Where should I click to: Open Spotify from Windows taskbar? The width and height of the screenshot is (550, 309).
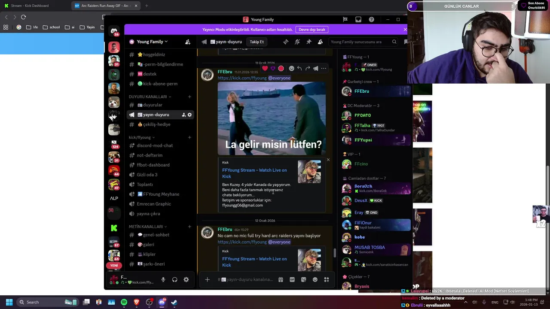point(124,302)
